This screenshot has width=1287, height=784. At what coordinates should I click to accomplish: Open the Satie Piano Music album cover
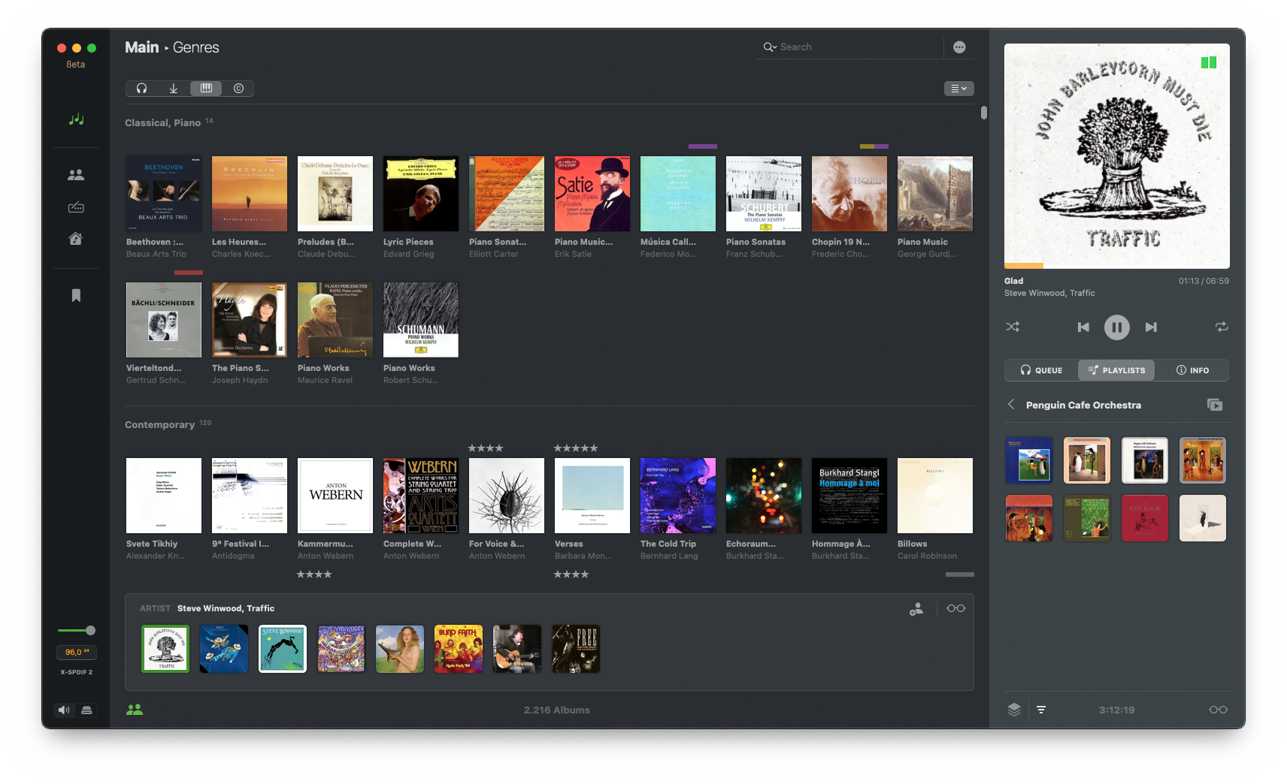[592, 194]
